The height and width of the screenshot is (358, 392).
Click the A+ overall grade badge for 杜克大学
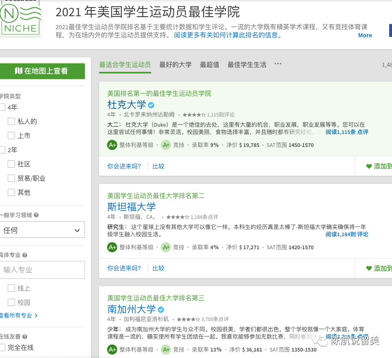tap(112, 145)
